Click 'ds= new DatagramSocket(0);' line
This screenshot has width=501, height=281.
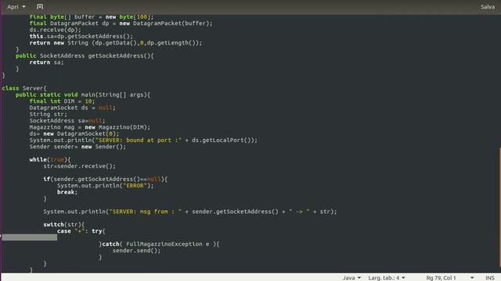[74, 133]
